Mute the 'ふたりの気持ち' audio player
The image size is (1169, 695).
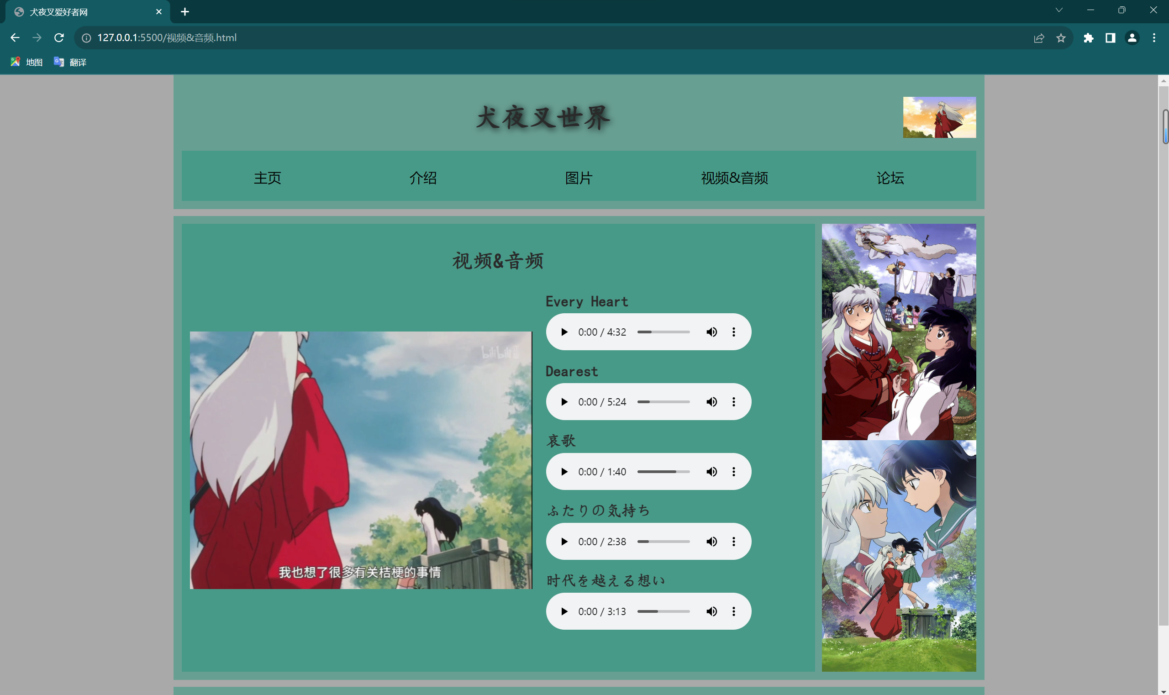pyautogui.click(x=711, y=541)
